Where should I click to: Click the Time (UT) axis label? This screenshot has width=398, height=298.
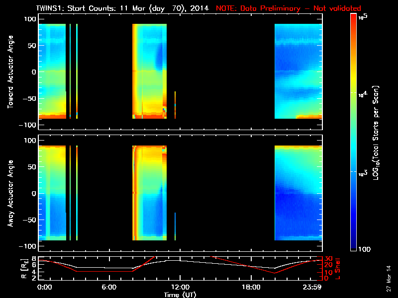pyautogui.click(x=180, y=295)
